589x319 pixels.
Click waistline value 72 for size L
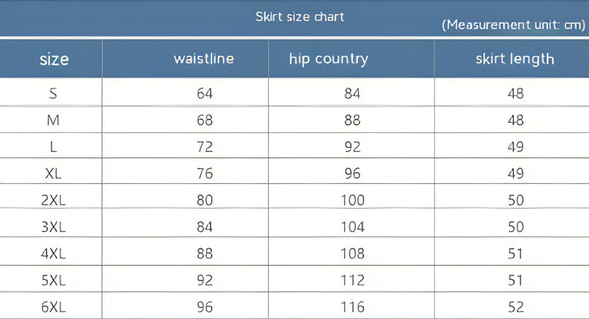[x=205, y=147]
